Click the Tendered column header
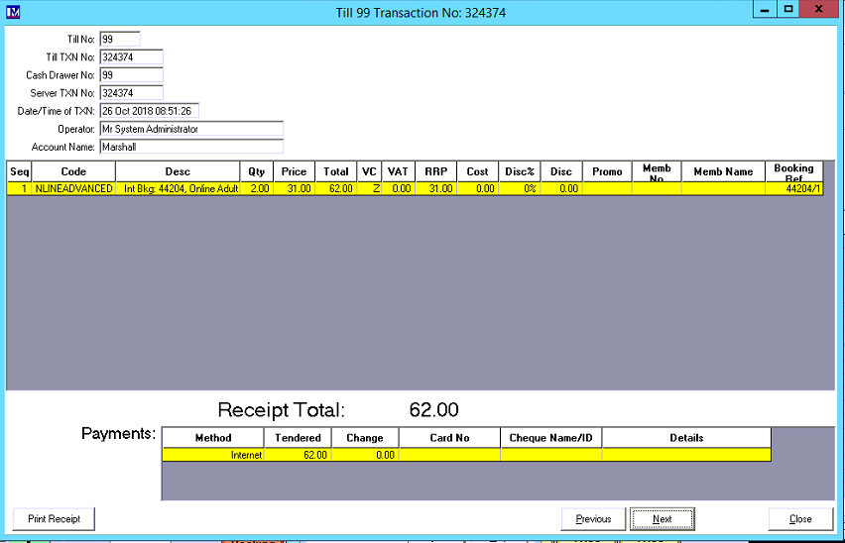The height and width of the screenshot is (543, 845). (298, 438)
